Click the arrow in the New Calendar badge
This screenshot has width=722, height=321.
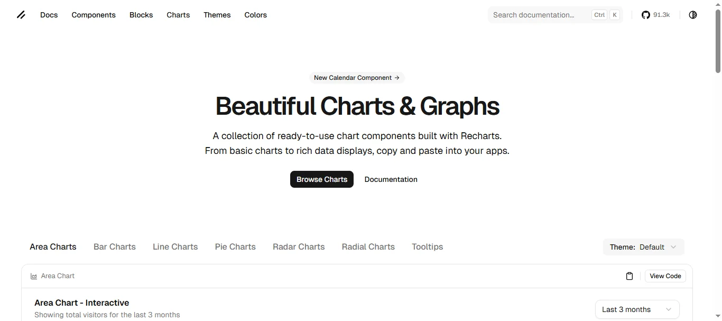pyautogui.click(x=397, y=78)
